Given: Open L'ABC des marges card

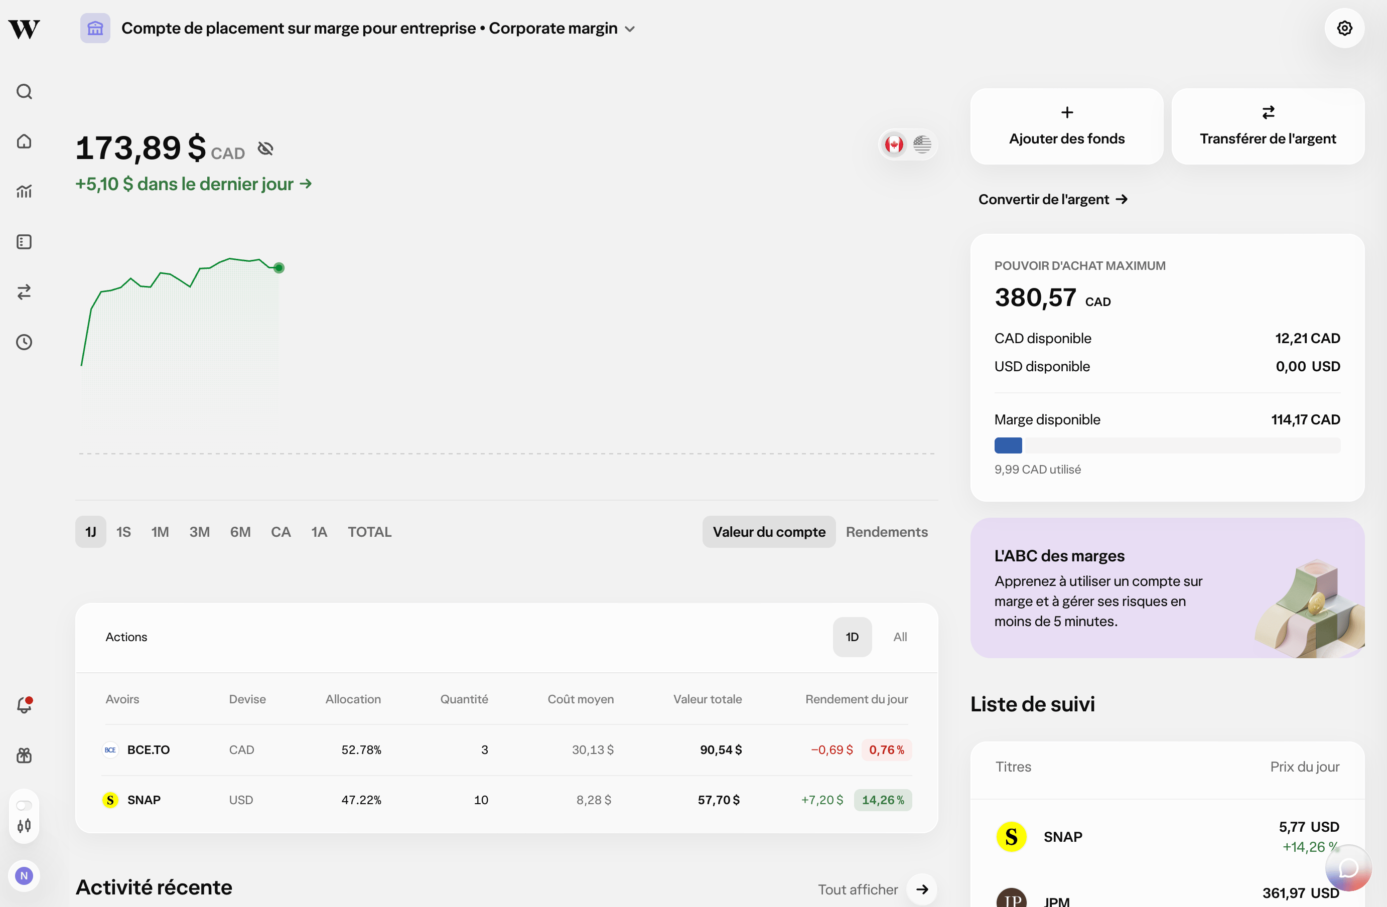Looking at the screenshot, I should tap(1167, 588).
